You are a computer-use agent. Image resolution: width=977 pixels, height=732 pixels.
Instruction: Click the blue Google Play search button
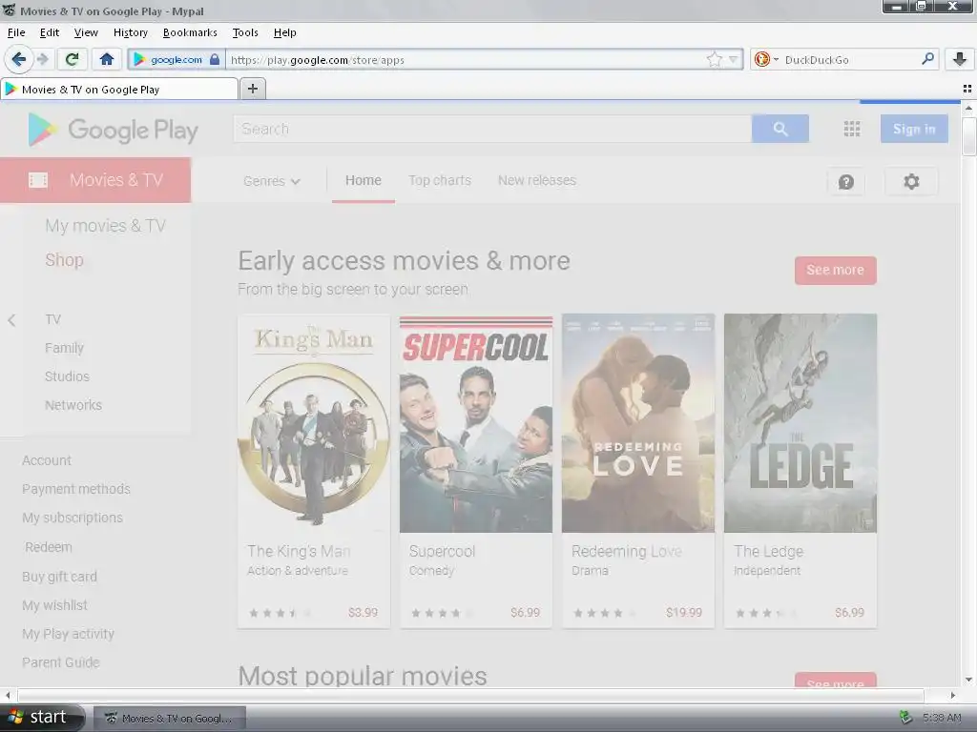point(780,129)
